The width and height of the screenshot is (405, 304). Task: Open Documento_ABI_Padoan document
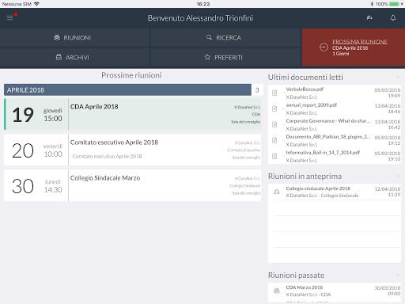pos(335,140)
